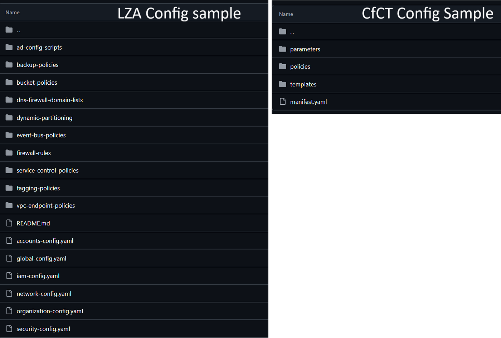Image resolution: width=501 pixels, height=338 pixels.
Task: Open dns-firewall-domain-lists folder
Action: pyautogui.click(x=50, y=100)
